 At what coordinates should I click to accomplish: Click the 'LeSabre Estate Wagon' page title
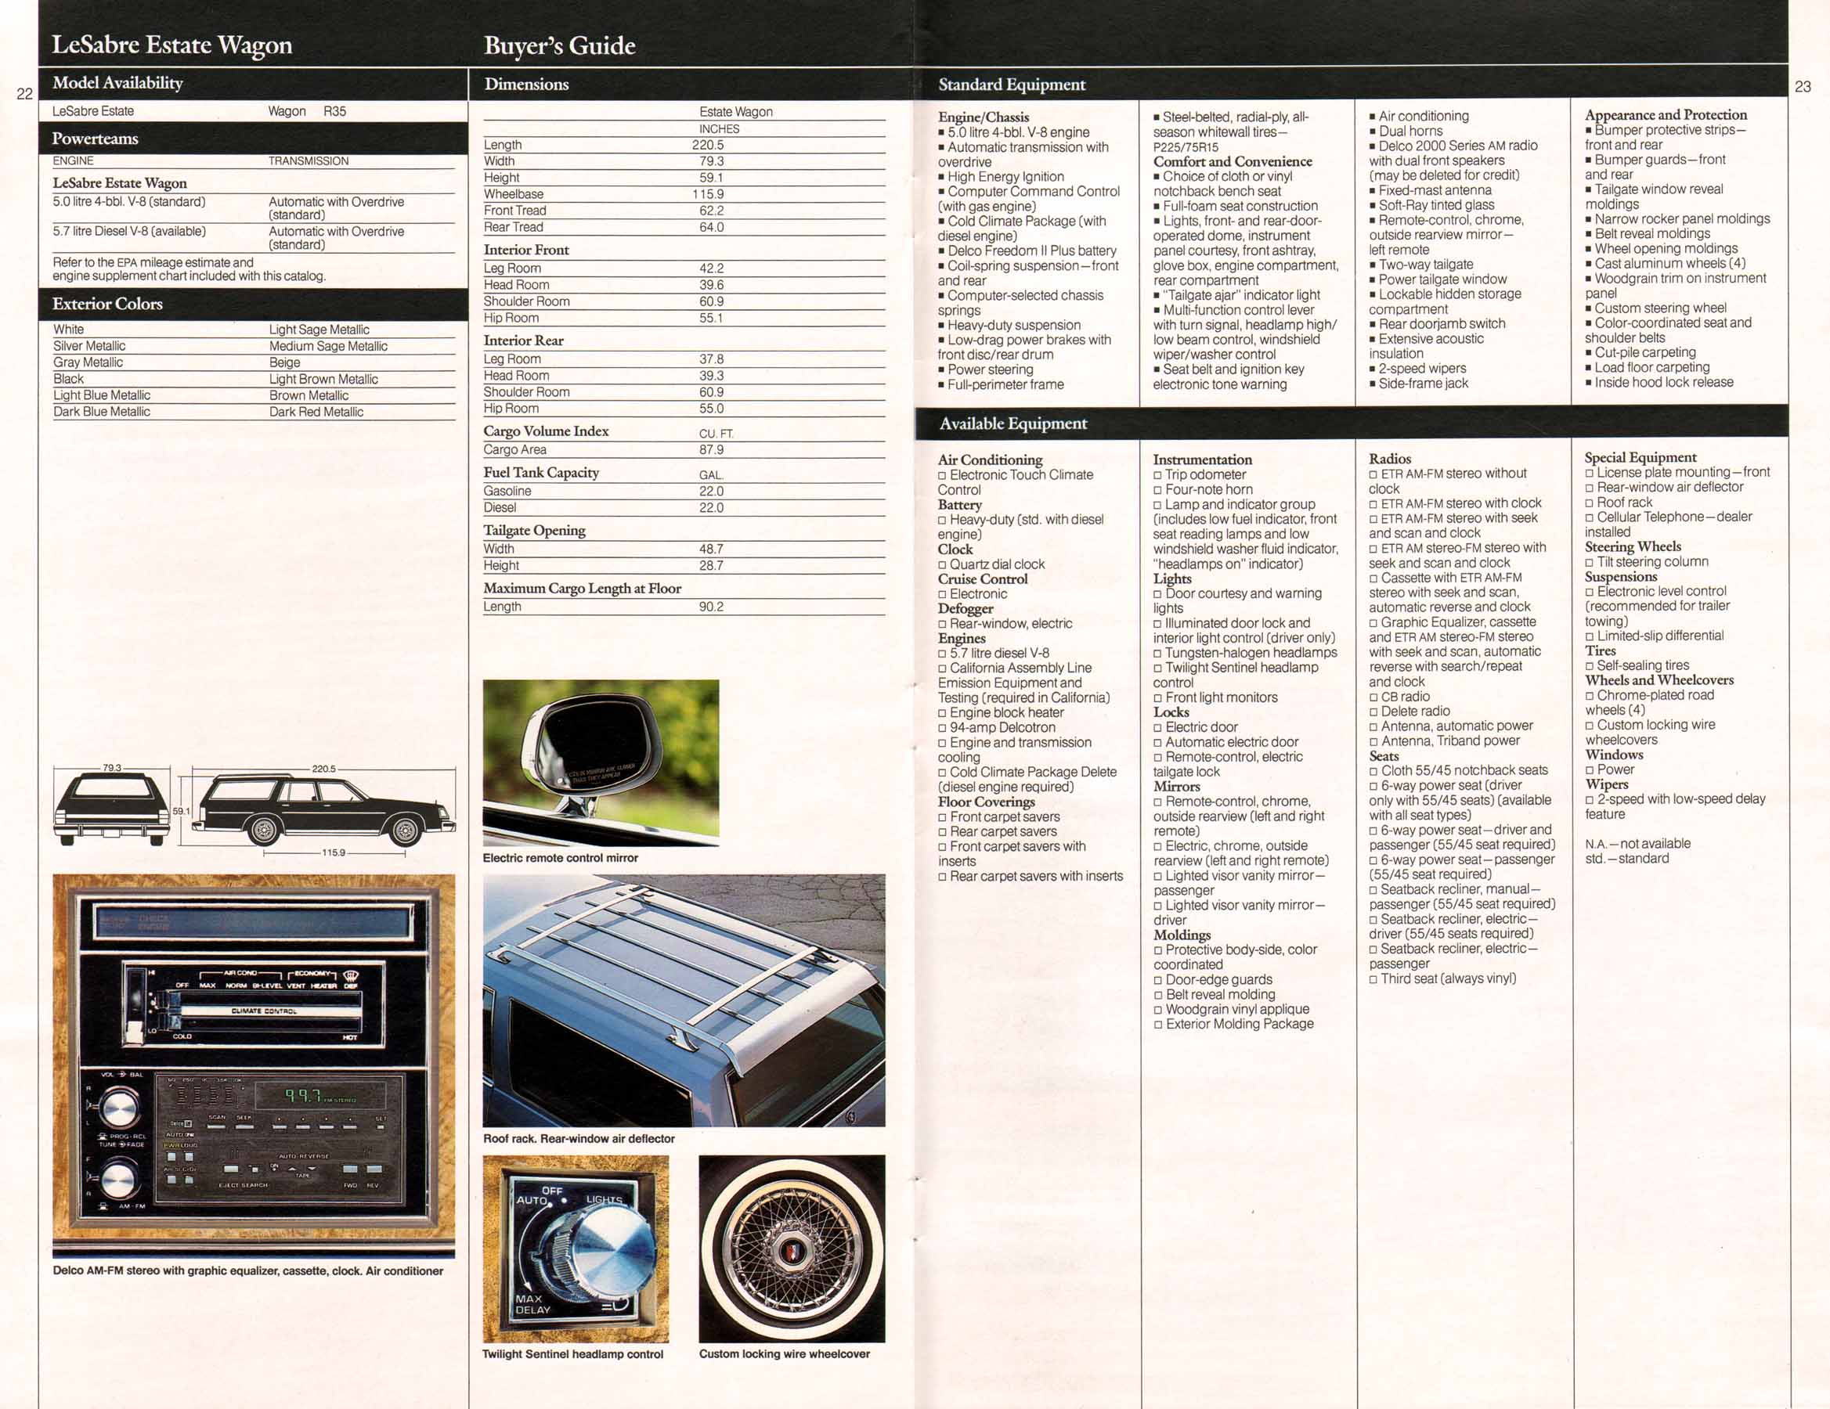point(171,45)
